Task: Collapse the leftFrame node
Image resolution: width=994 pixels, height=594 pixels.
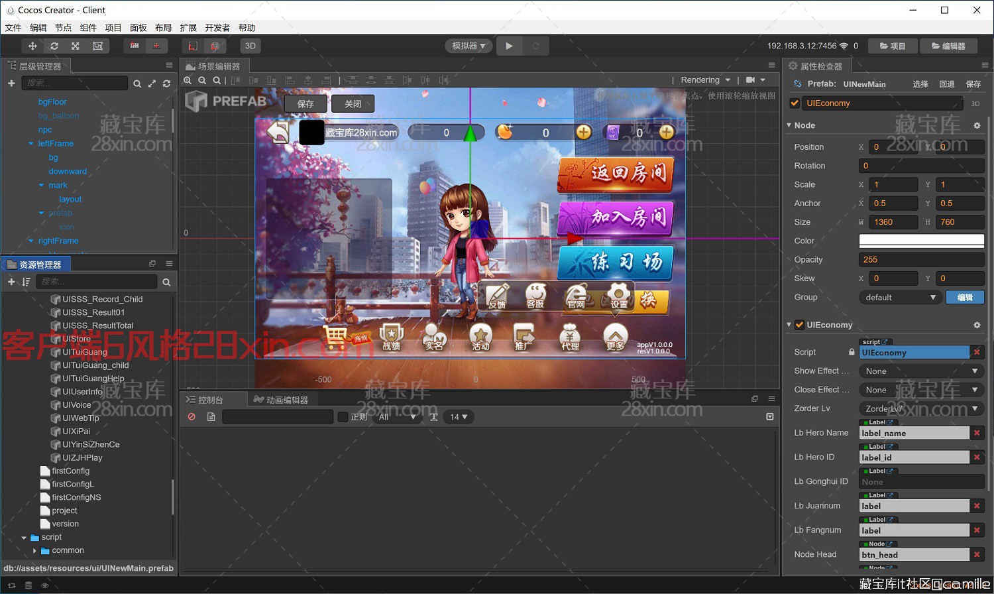Action: 30,143
